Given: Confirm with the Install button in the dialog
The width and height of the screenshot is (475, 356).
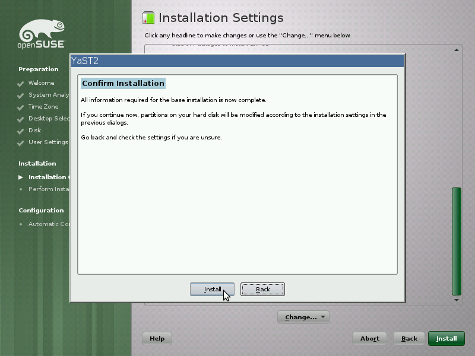Looking at the screenshot, I should click(212, 289).
